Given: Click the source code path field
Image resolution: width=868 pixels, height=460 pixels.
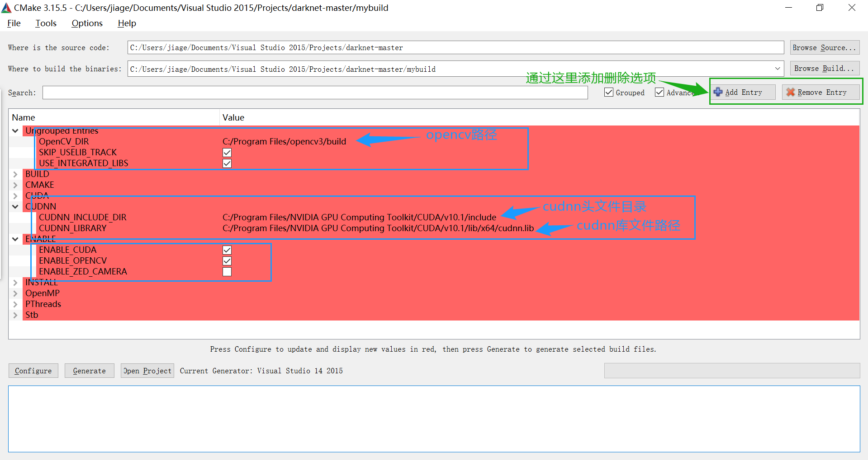Looking at the screenshot, I should click(456, 47).
